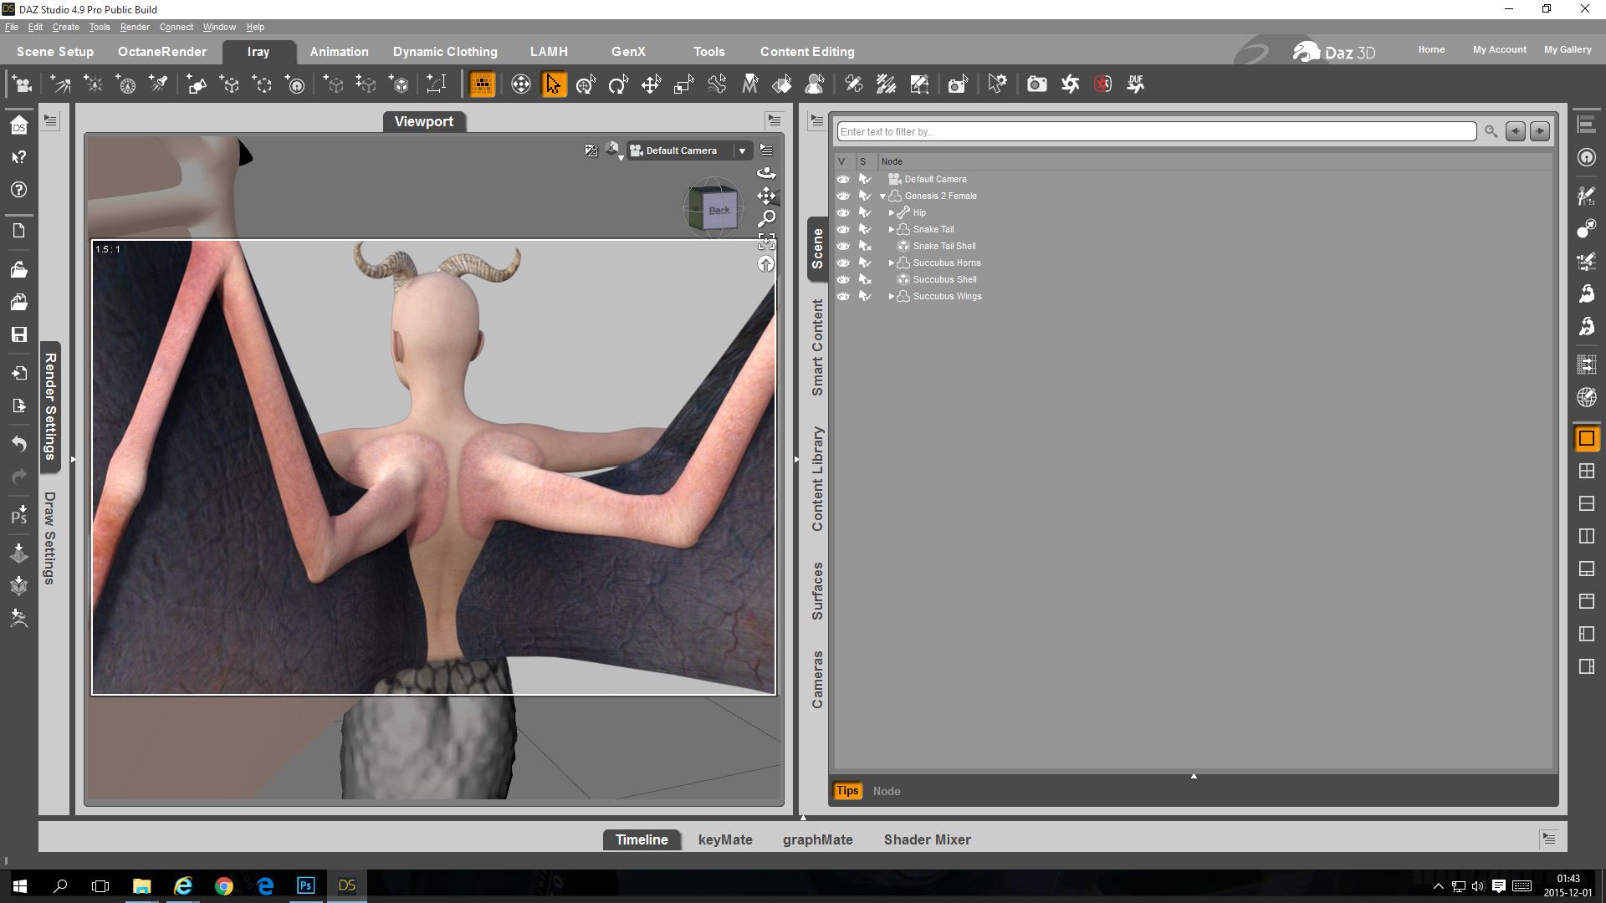
Task: Select the Rotate tool in toolbar
Action: [618, 84]
